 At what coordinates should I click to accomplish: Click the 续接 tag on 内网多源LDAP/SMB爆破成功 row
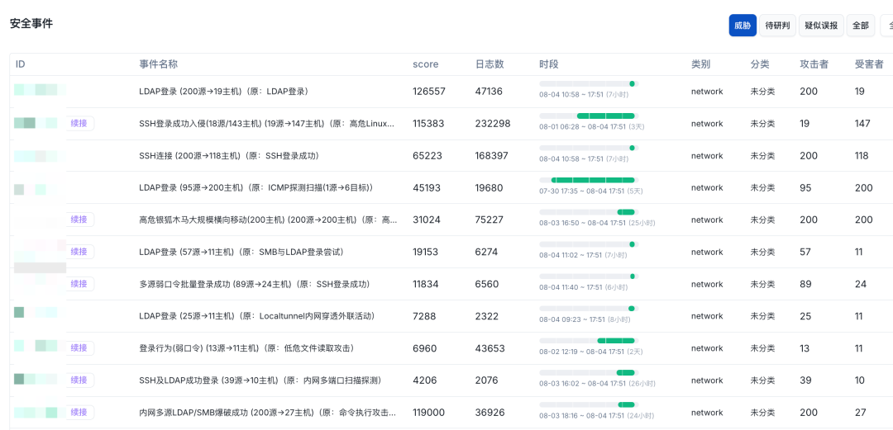tap(79, 413)
